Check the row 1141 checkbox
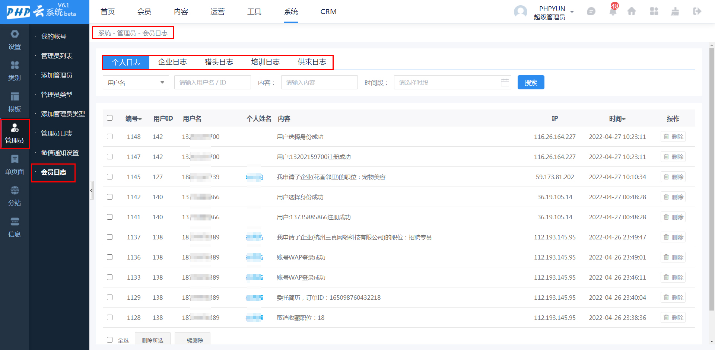 click(109, 217)
